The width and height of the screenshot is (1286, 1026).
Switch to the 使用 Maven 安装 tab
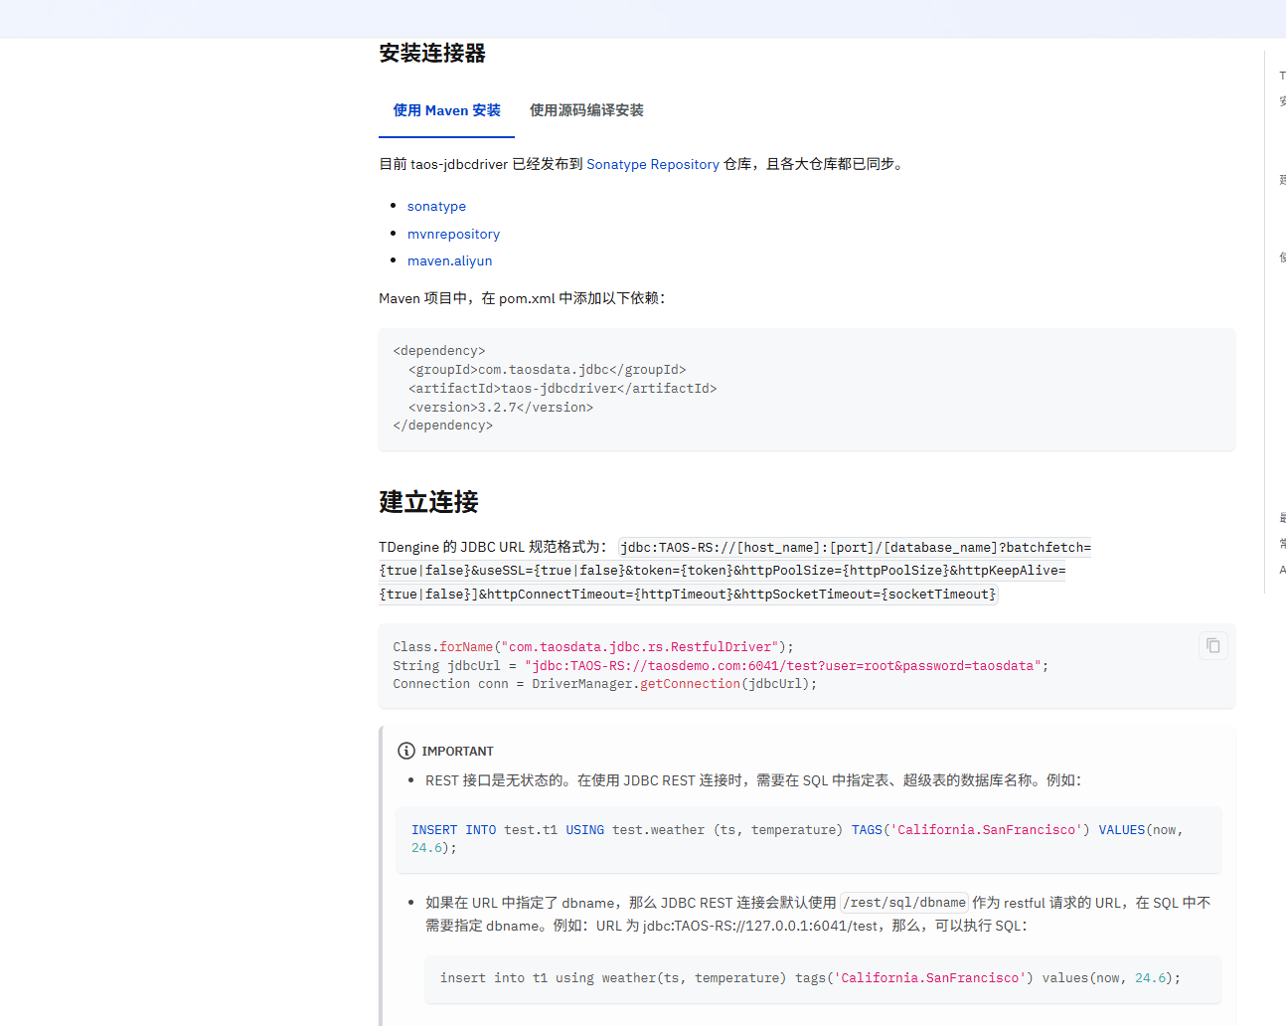click(446, 110)
